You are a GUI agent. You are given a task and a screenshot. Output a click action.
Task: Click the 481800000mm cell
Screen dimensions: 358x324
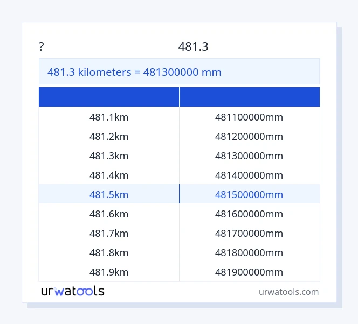pyautogui.click(x=249, y=252)
